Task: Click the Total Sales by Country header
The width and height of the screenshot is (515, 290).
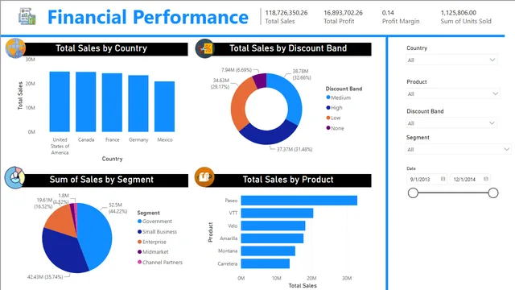Action: 101,48
